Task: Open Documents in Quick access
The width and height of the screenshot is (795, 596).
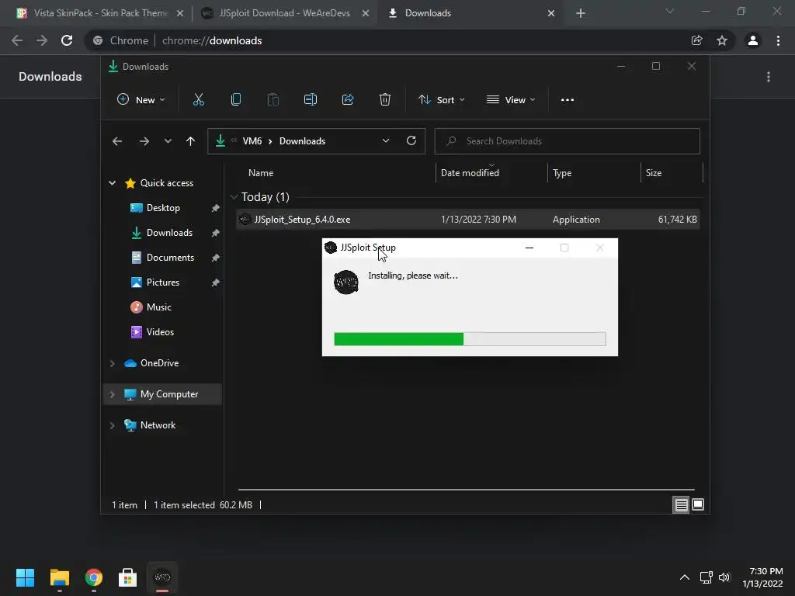Action: click(170, 258)
